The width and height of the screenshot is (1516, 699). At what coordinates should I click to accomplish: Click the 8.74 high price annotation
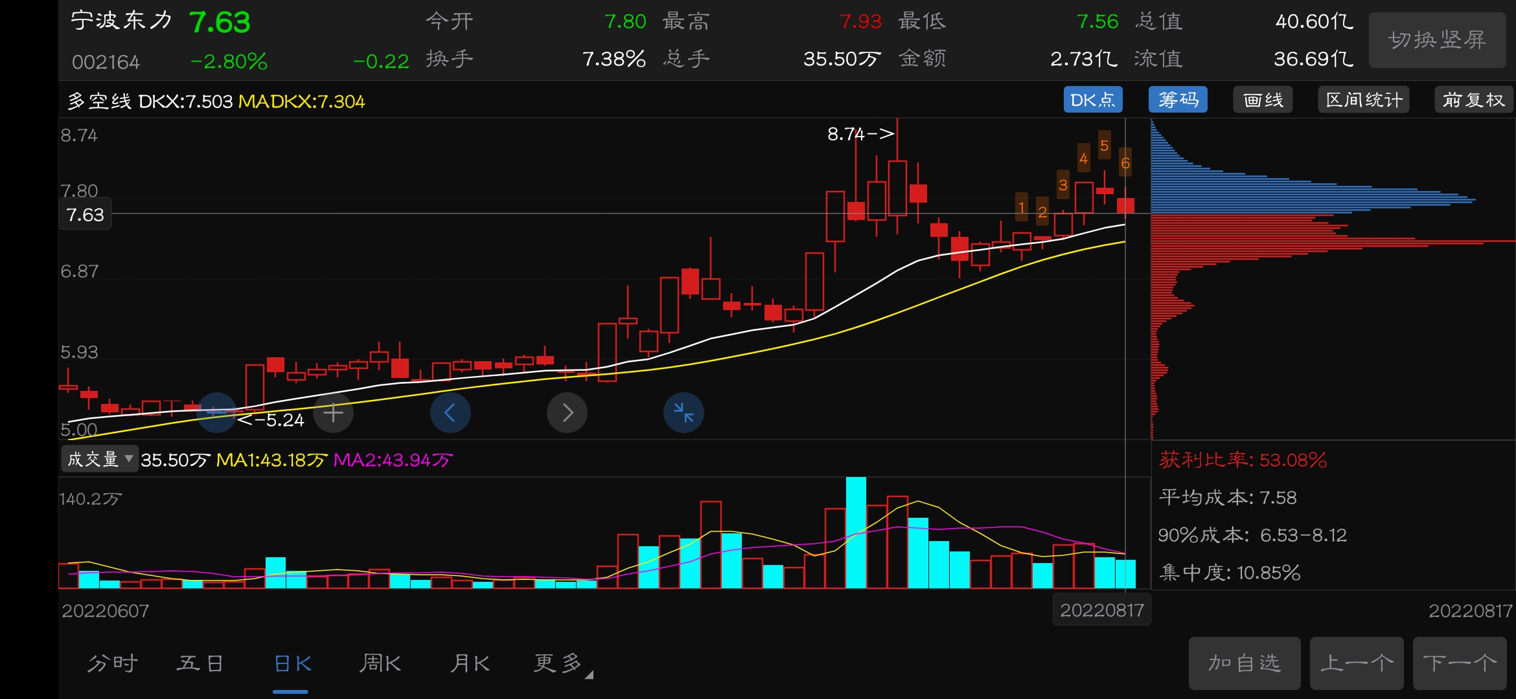pyautogui.click(x=860, y=134)
